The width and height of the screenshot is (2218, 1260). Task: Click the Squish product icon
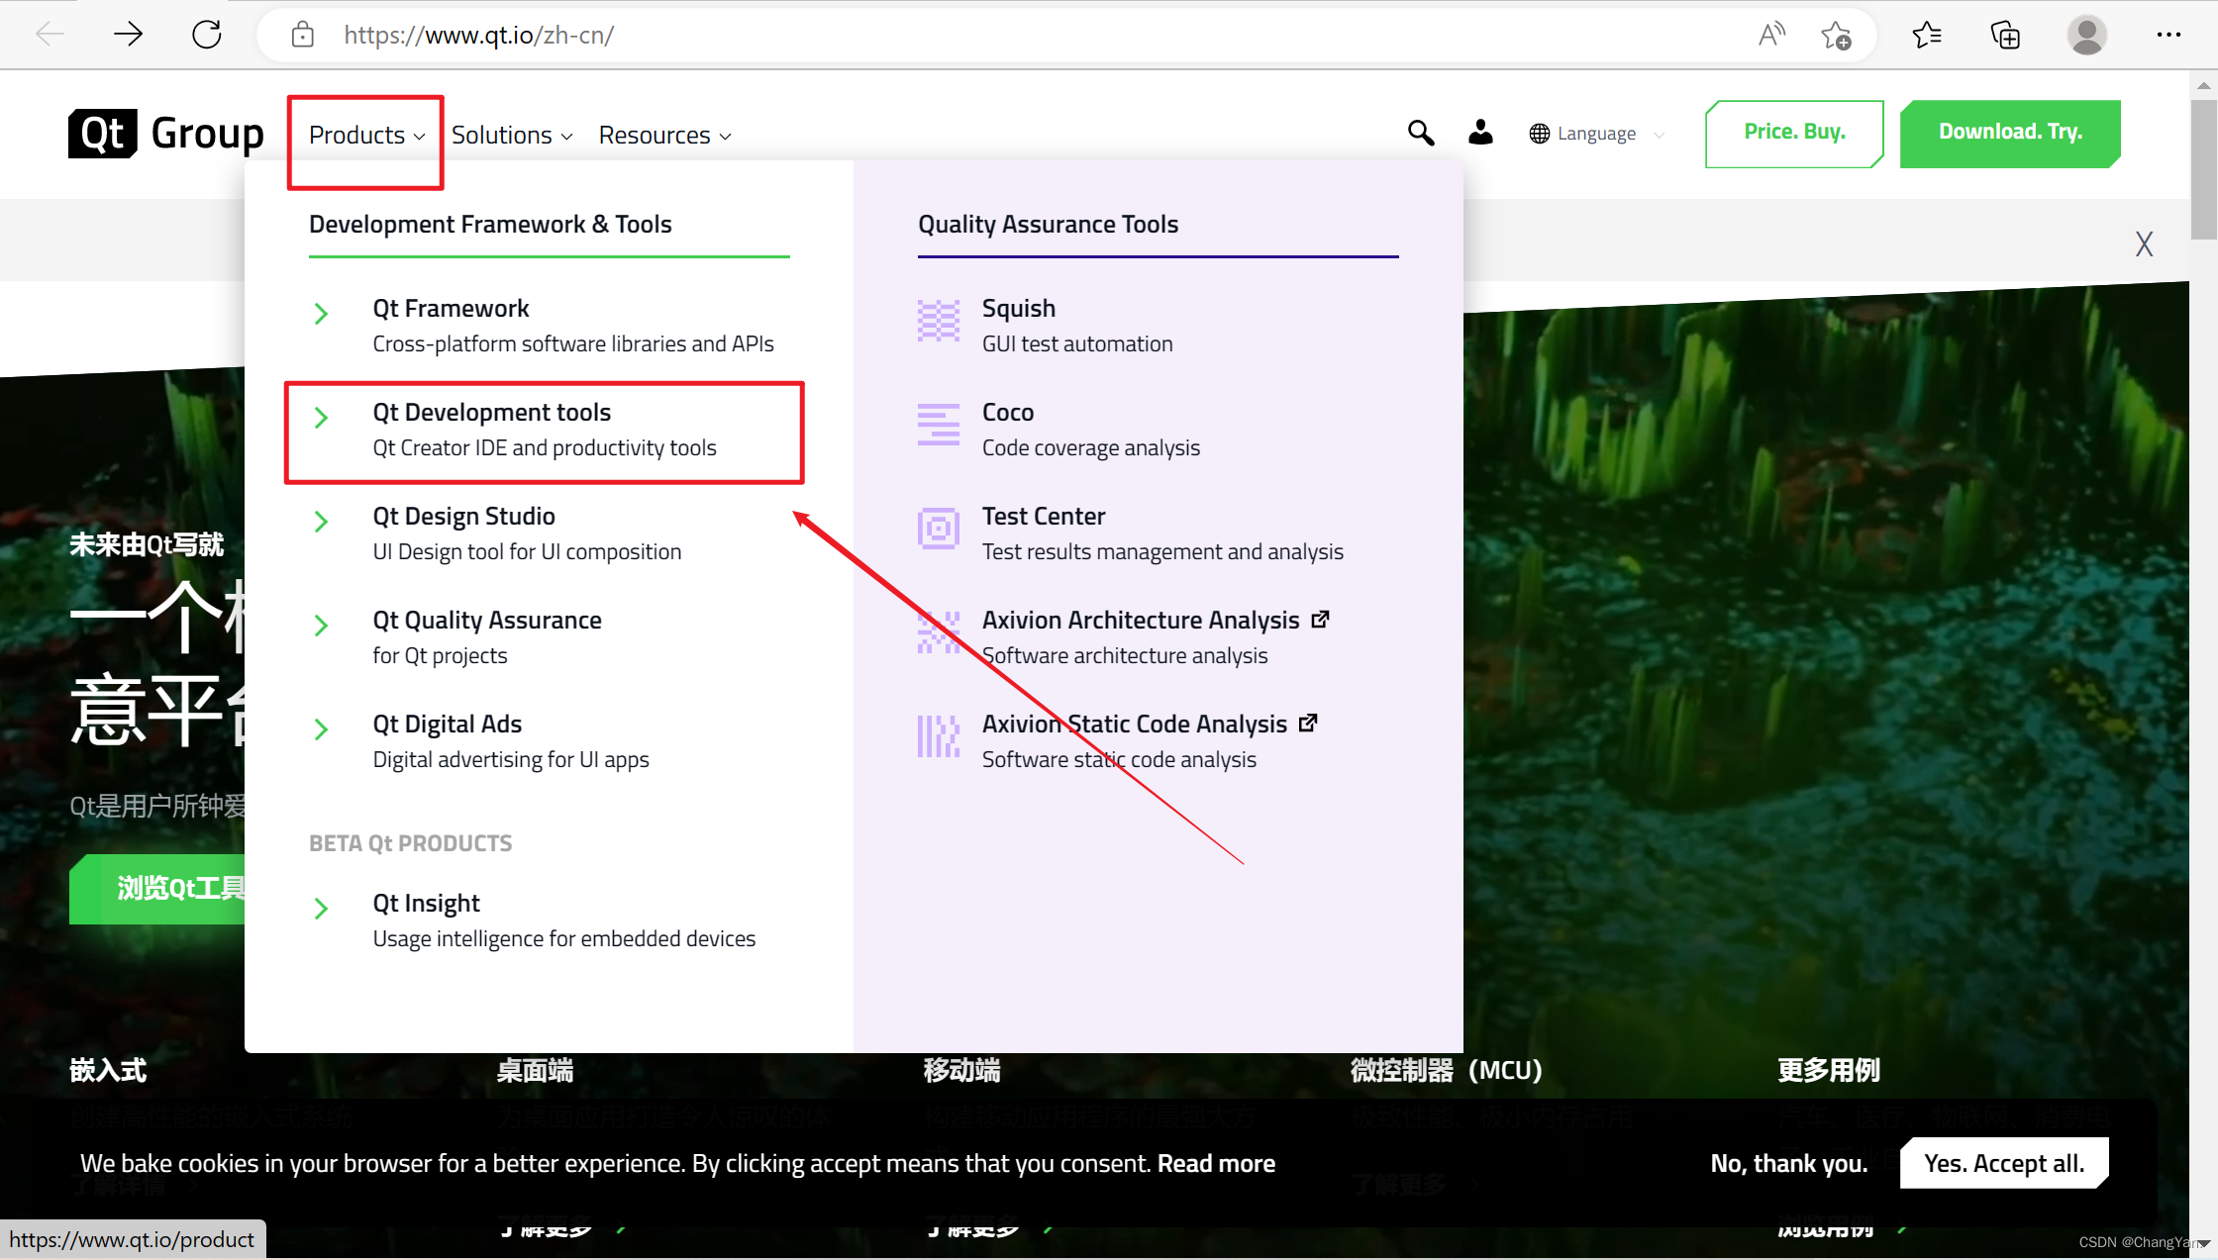click(x=938, y=321)
